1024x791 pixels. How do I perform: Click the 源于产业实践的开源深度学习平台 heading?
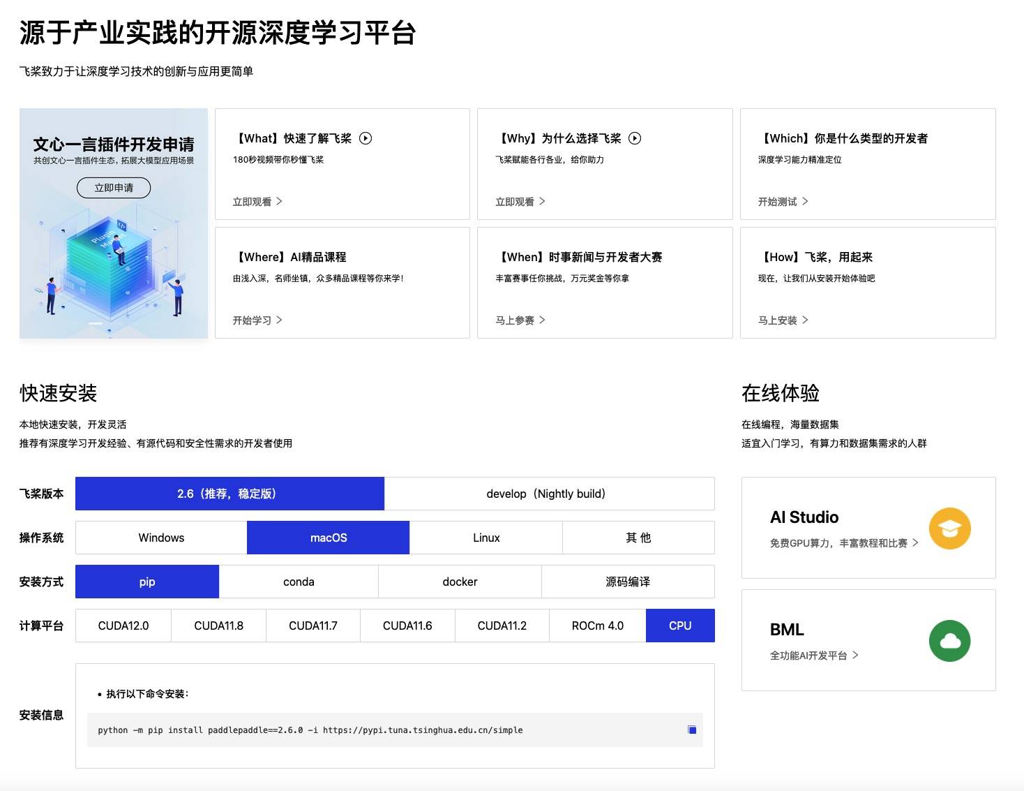218,33
